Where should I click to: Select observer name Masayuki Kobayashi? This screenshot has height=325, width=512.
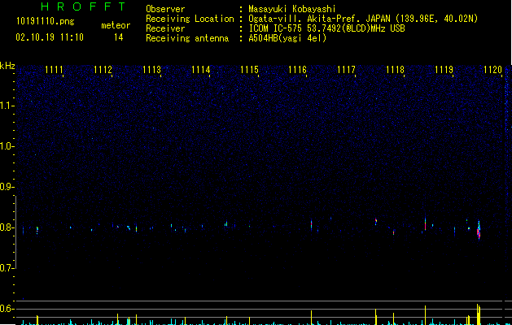[x=292, y=9]
